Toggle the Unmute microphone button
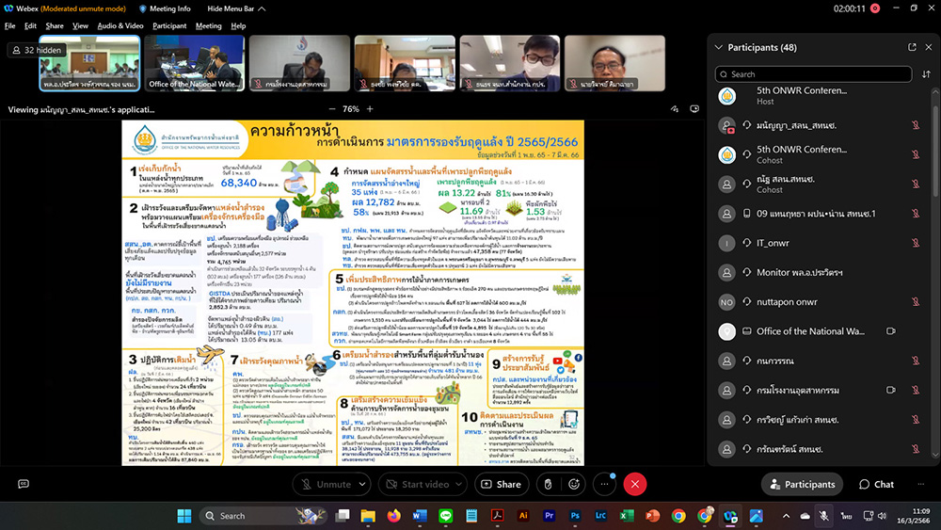This screenshot has width=941, height=530. (326, 484)
